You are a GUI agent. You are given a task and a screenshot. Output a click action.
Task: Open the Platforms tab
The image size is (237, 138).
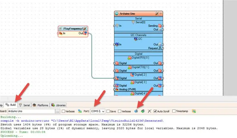(x=40, y=105)
